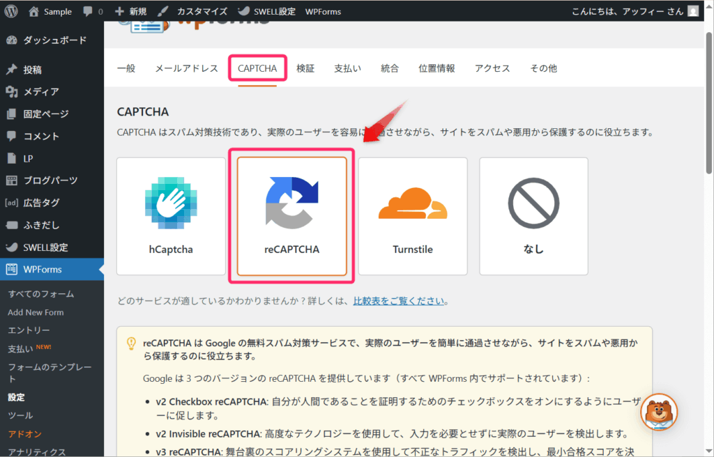Switch to the その他 tab
The image size is (714, 457).
543,68
